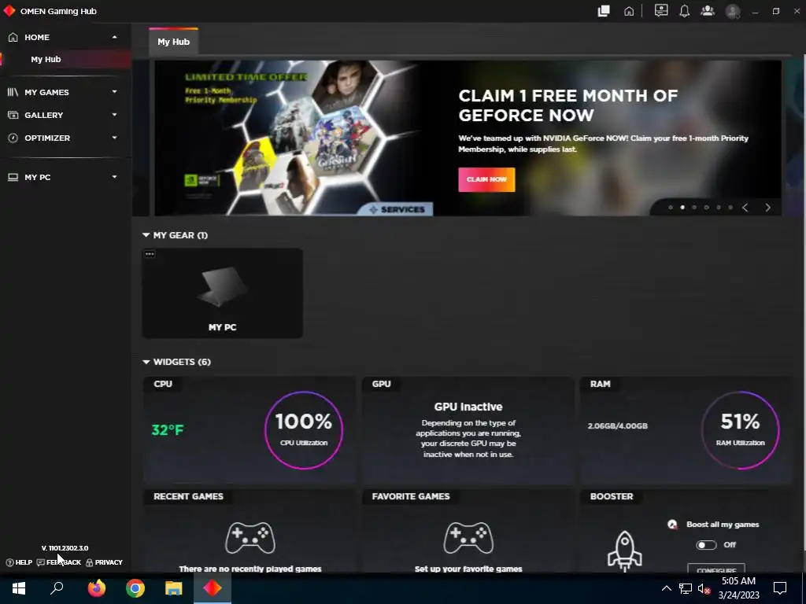Open Windows Start menu

pyautogui.click(x=19, y=588)
